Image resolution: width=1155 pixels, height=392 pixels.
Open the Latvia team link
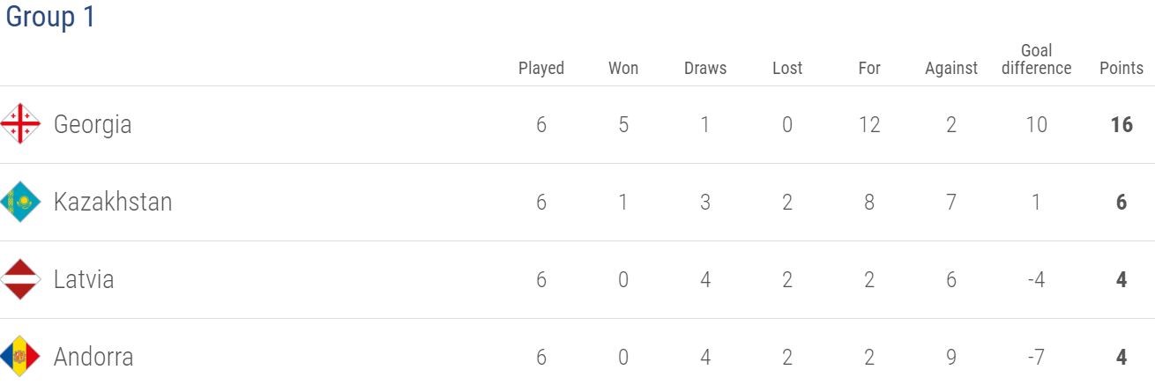click(x=84, y=279)
